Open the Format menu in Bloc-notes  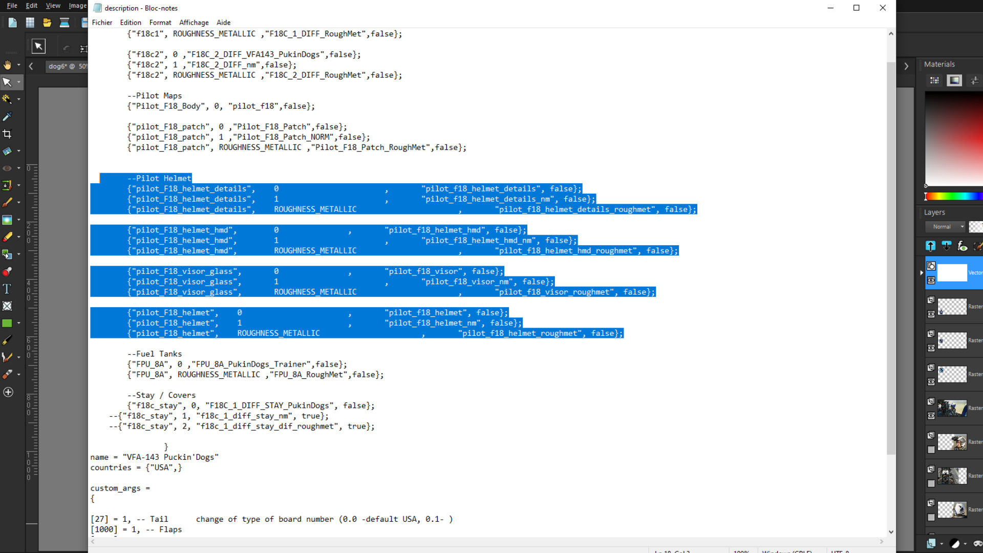[160, 23]
